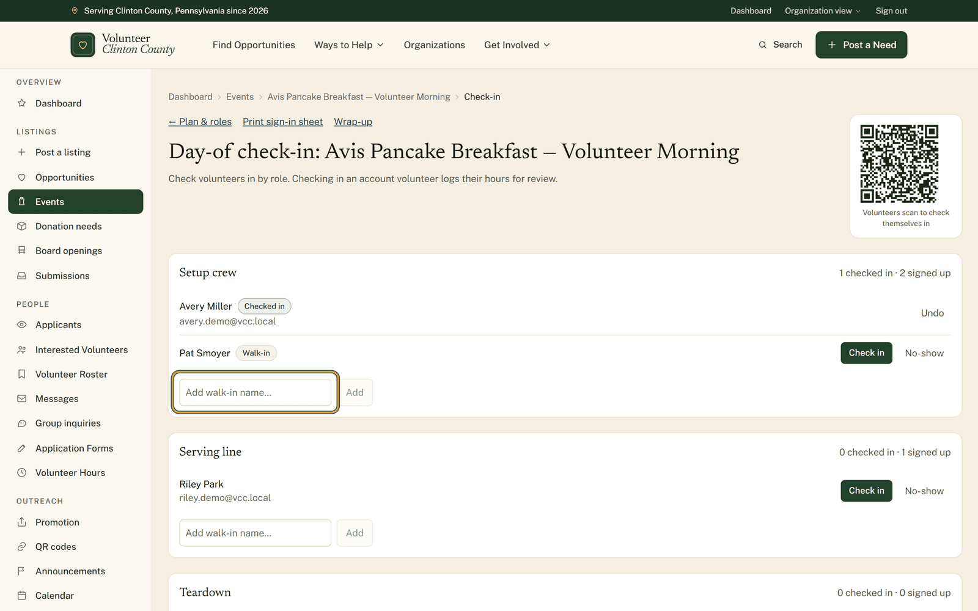Viewport: 978px width, 611px height.
Task: Click the chat bubble icon beside Group inquiries
Action: pyautogui.click(x=22, y=423)
